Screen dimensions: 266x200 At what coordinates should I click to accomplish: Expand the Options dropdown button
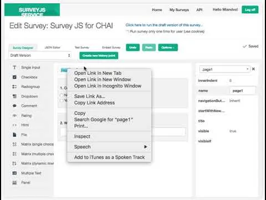(168, 48)
